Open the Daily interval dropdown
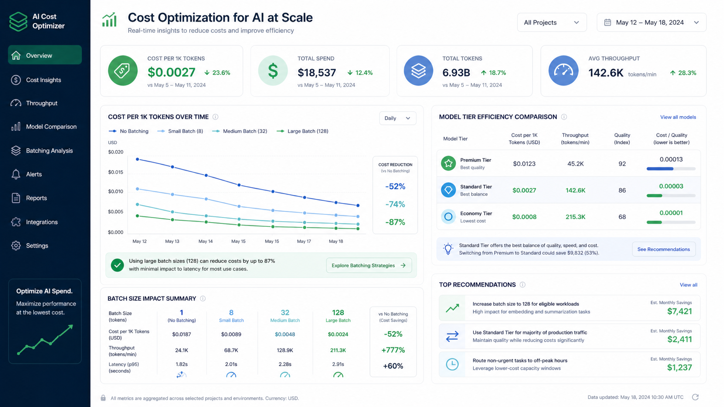The height and width of the screenshot is (407, 724). pos(397,118)
